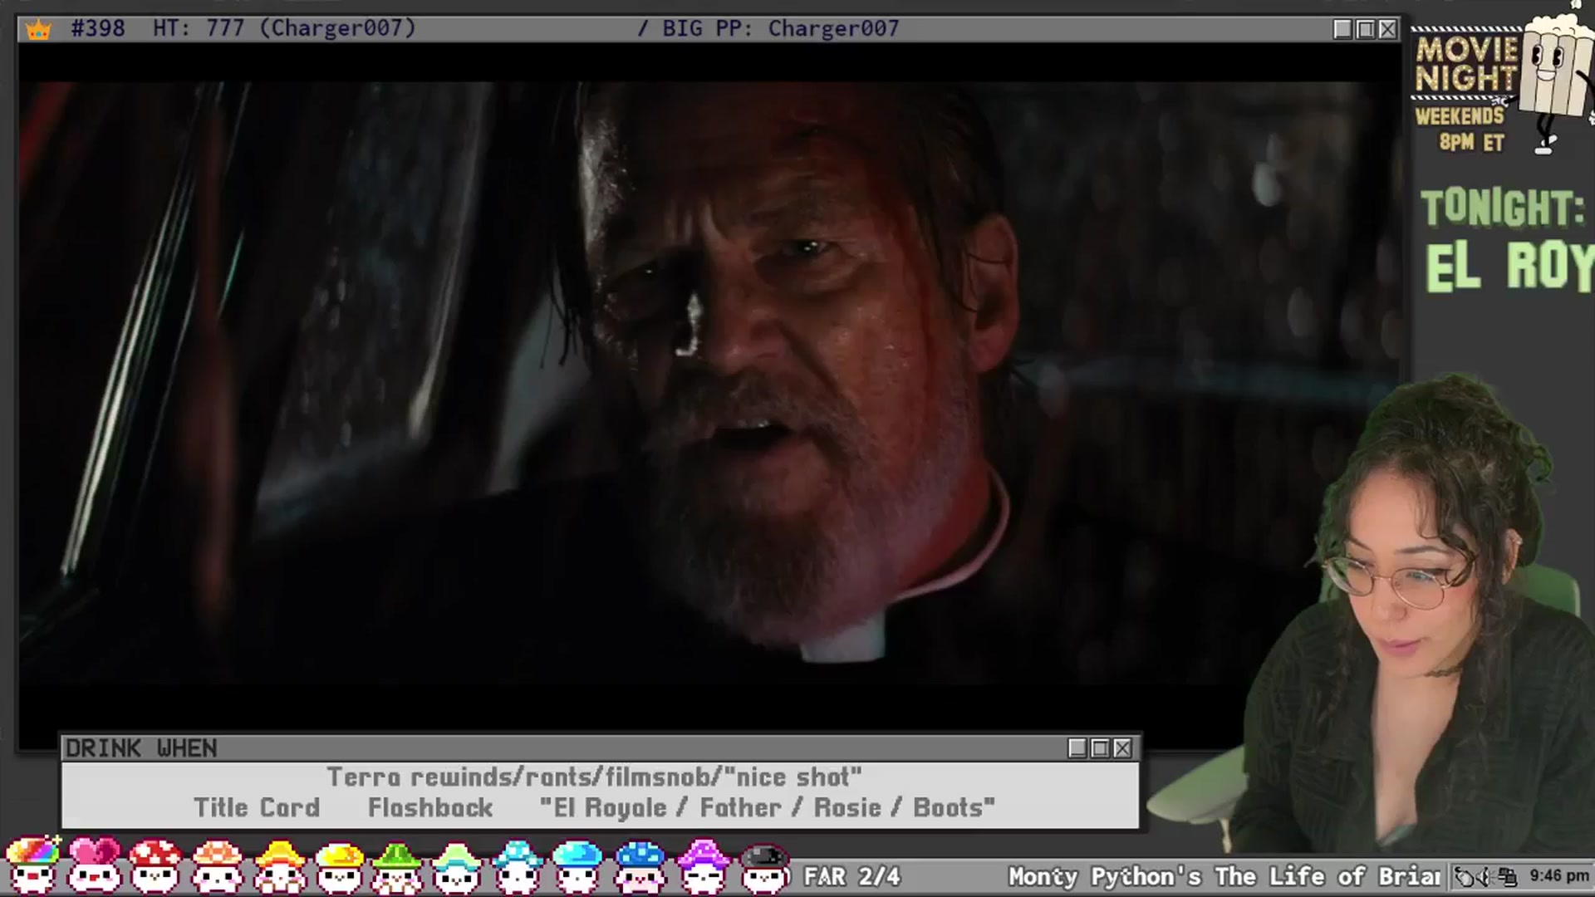Click the streamer webcam feed
This screenshot has height=897, width=1595.
click(1412, 615)
